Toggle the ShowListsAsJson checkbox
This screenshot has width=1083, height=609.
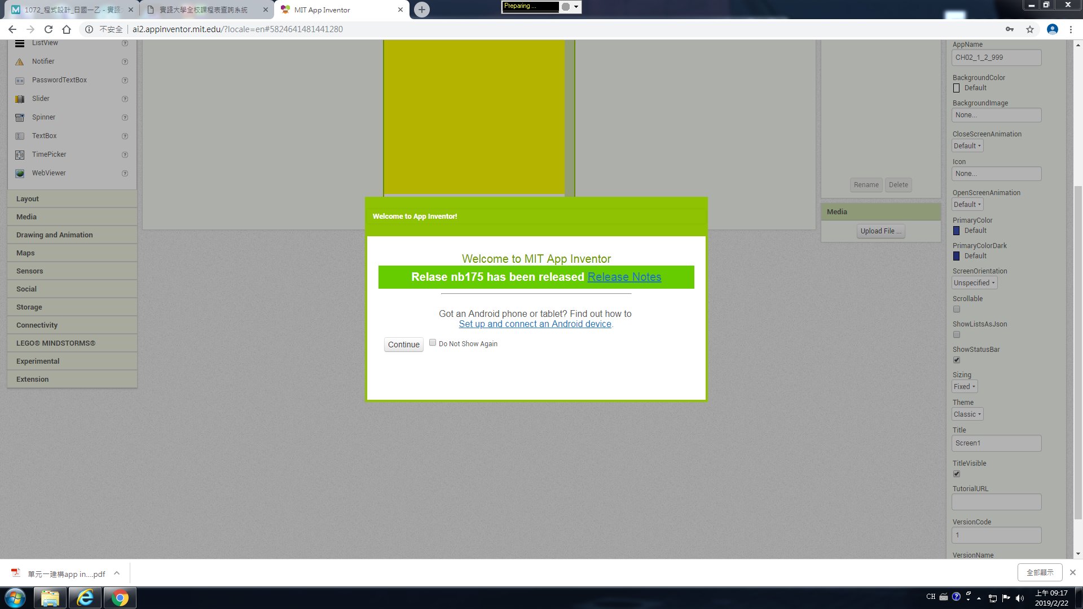pyautogui.click(x=957, y=334)
